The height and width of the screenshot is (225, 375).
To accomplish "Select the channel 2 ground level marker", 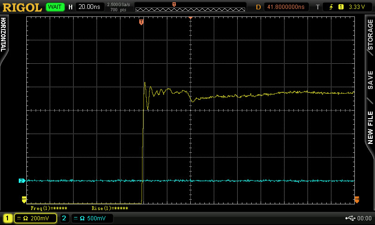I will tap(22, 180).
